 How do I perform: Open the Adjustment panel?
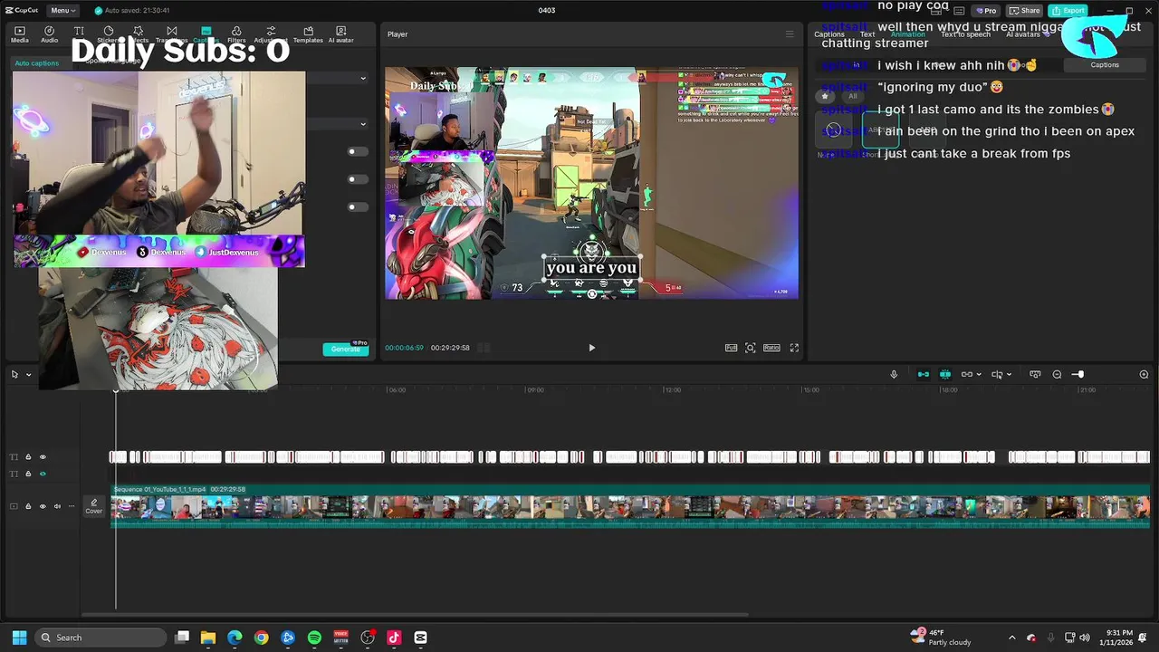point(271,34)
